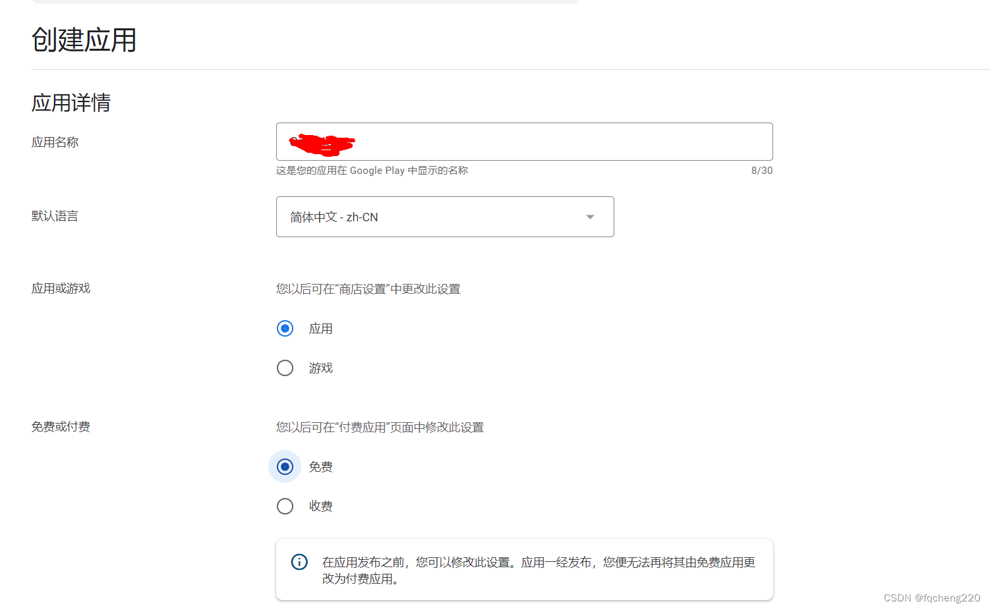Click the 商店设置 hint text under 应用或游戏

point(368,289)
